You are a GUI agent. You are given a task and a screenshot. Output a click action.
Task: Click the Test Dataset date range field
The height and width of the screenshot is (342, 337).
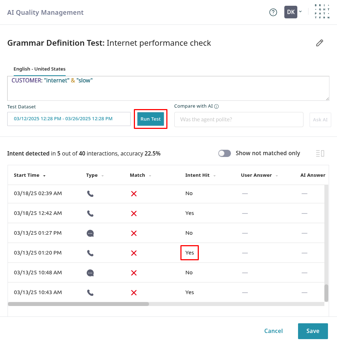[69, 119]
